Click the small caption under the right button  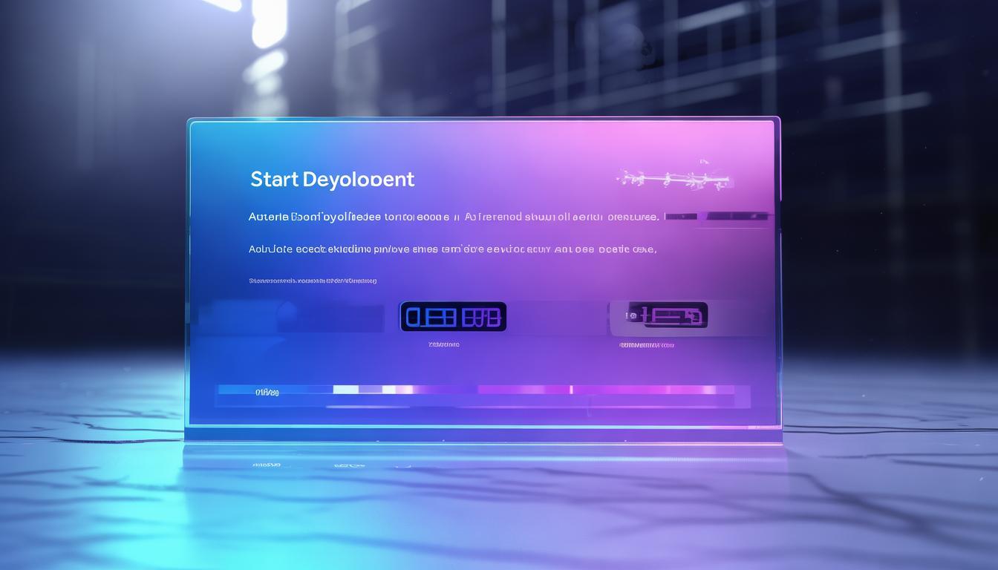[646, 345]
